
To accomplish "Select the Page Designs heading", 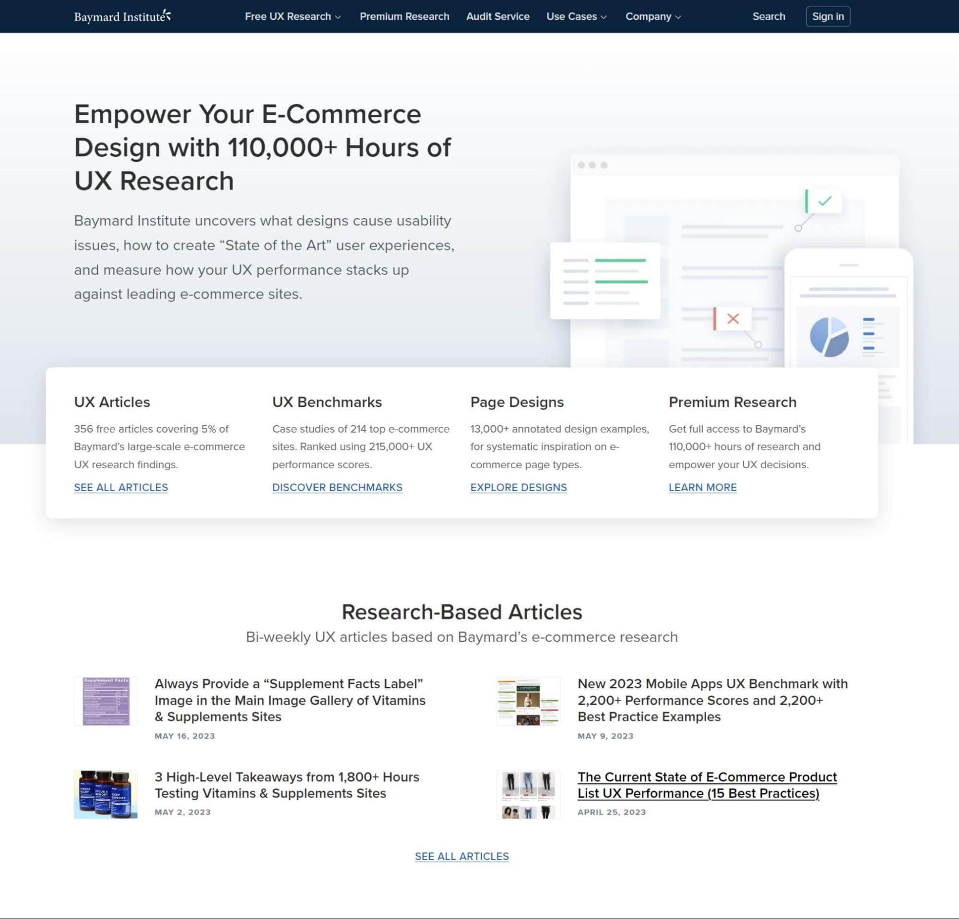I will (517, 402).
